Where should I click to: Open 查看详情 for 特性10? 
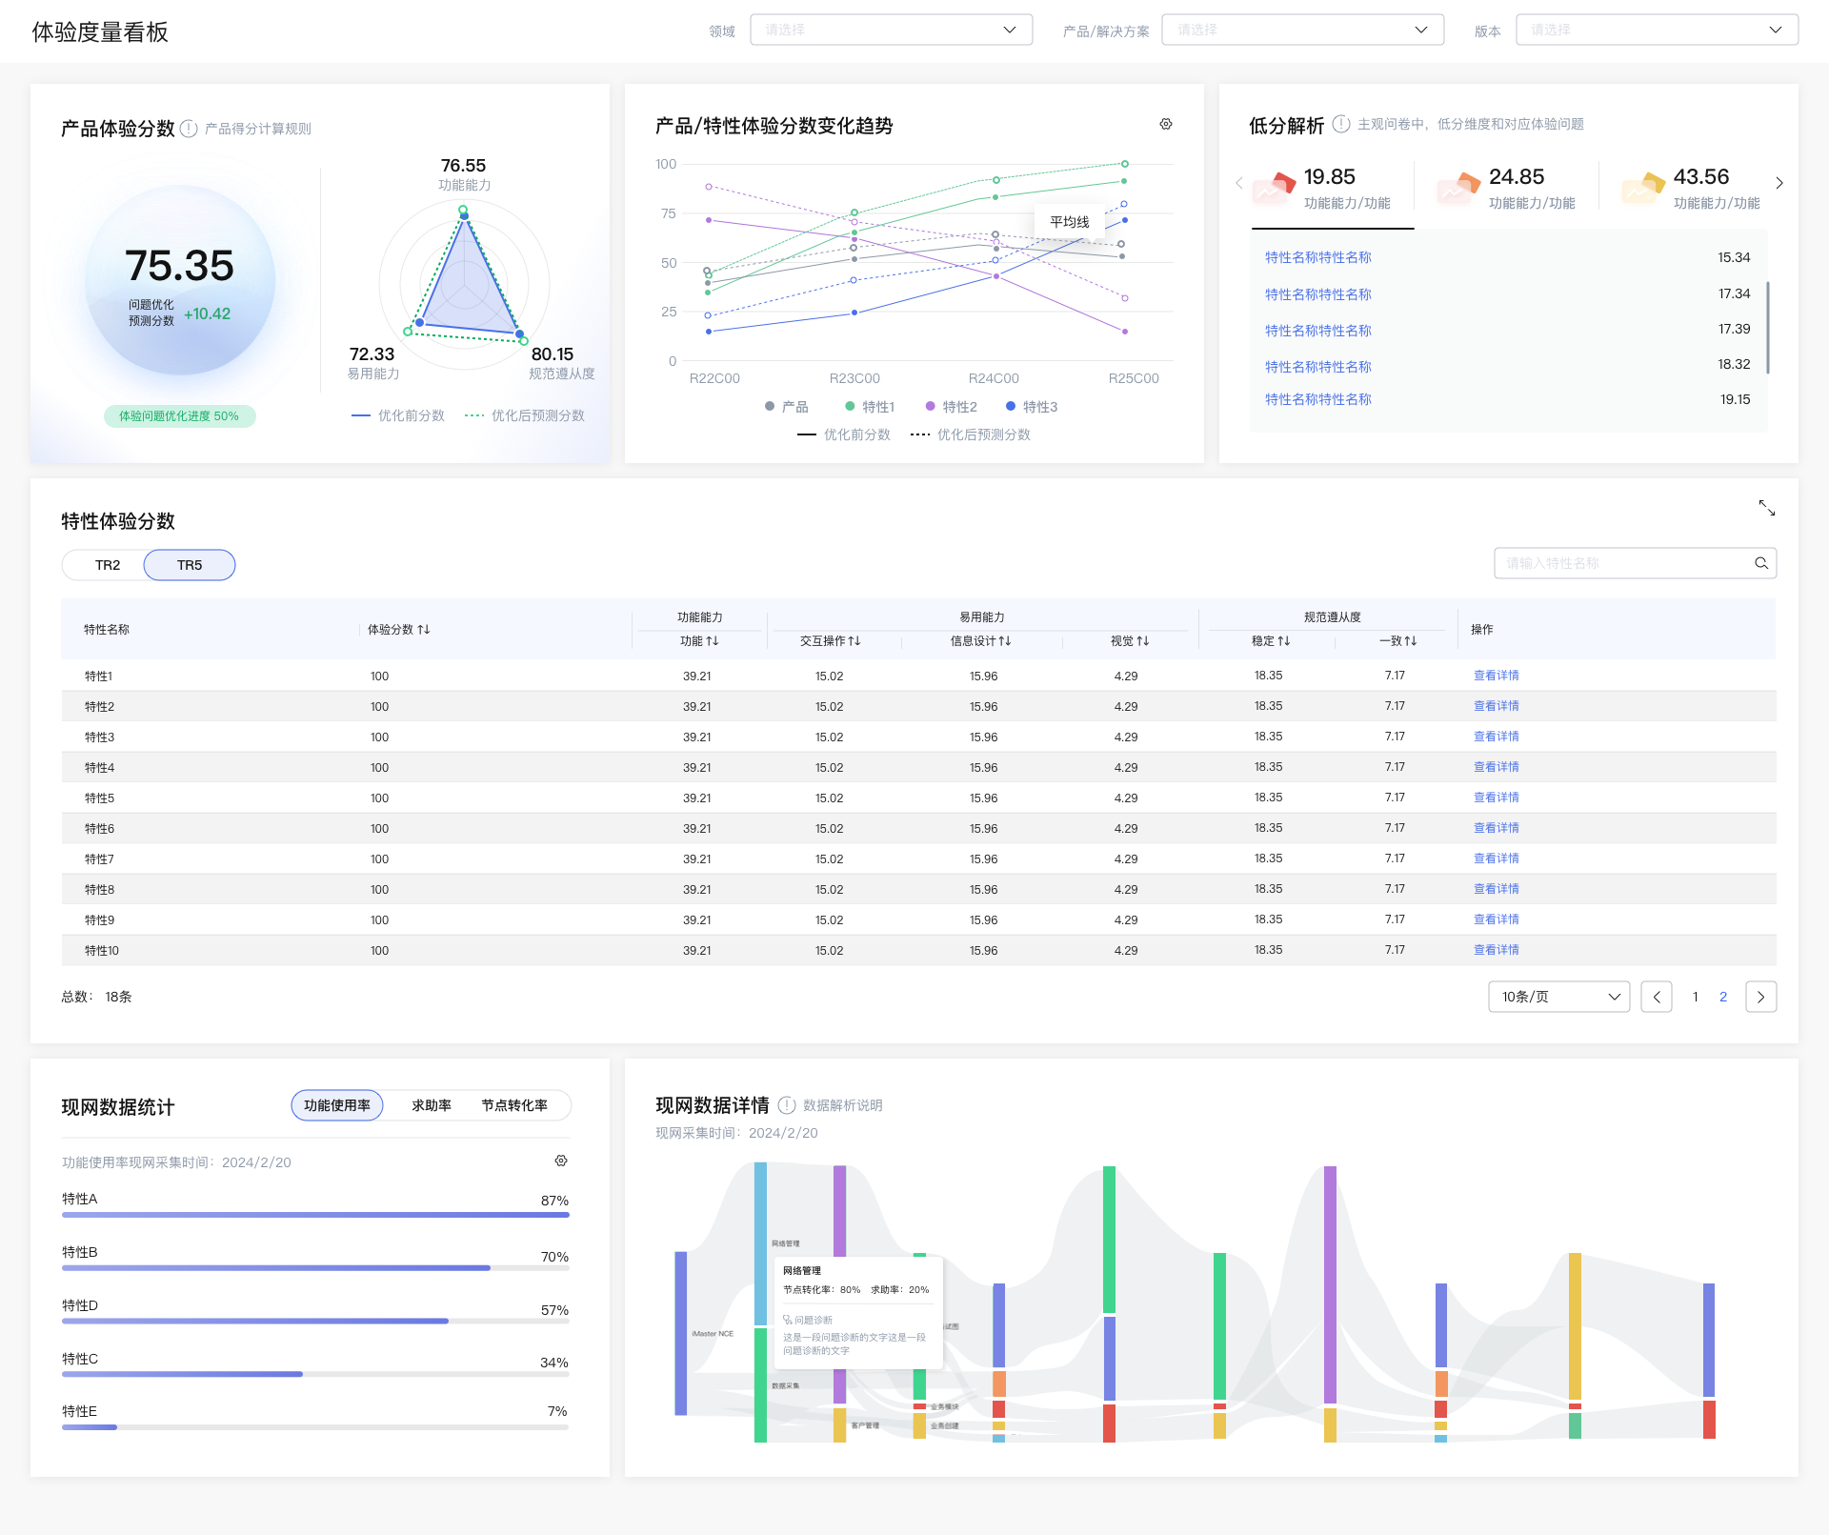pyautogui.click(x=1496, y=950)
